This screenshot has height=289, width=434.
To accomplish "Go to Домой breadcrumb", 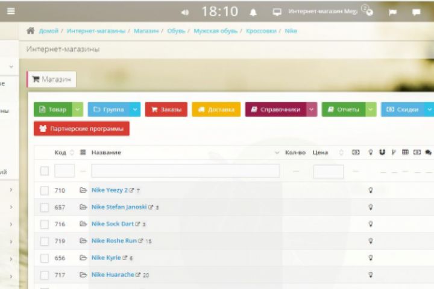I will pos(49,31).
